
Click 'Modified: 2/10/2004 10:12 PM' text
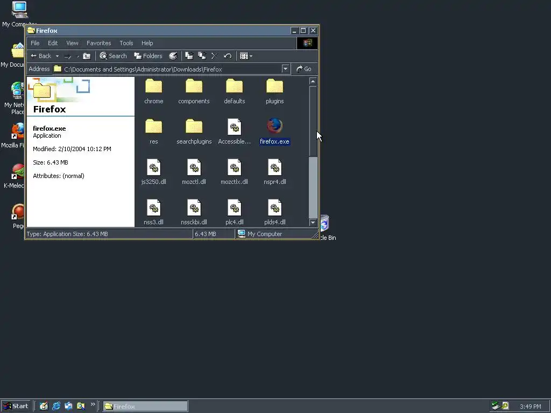72,149
